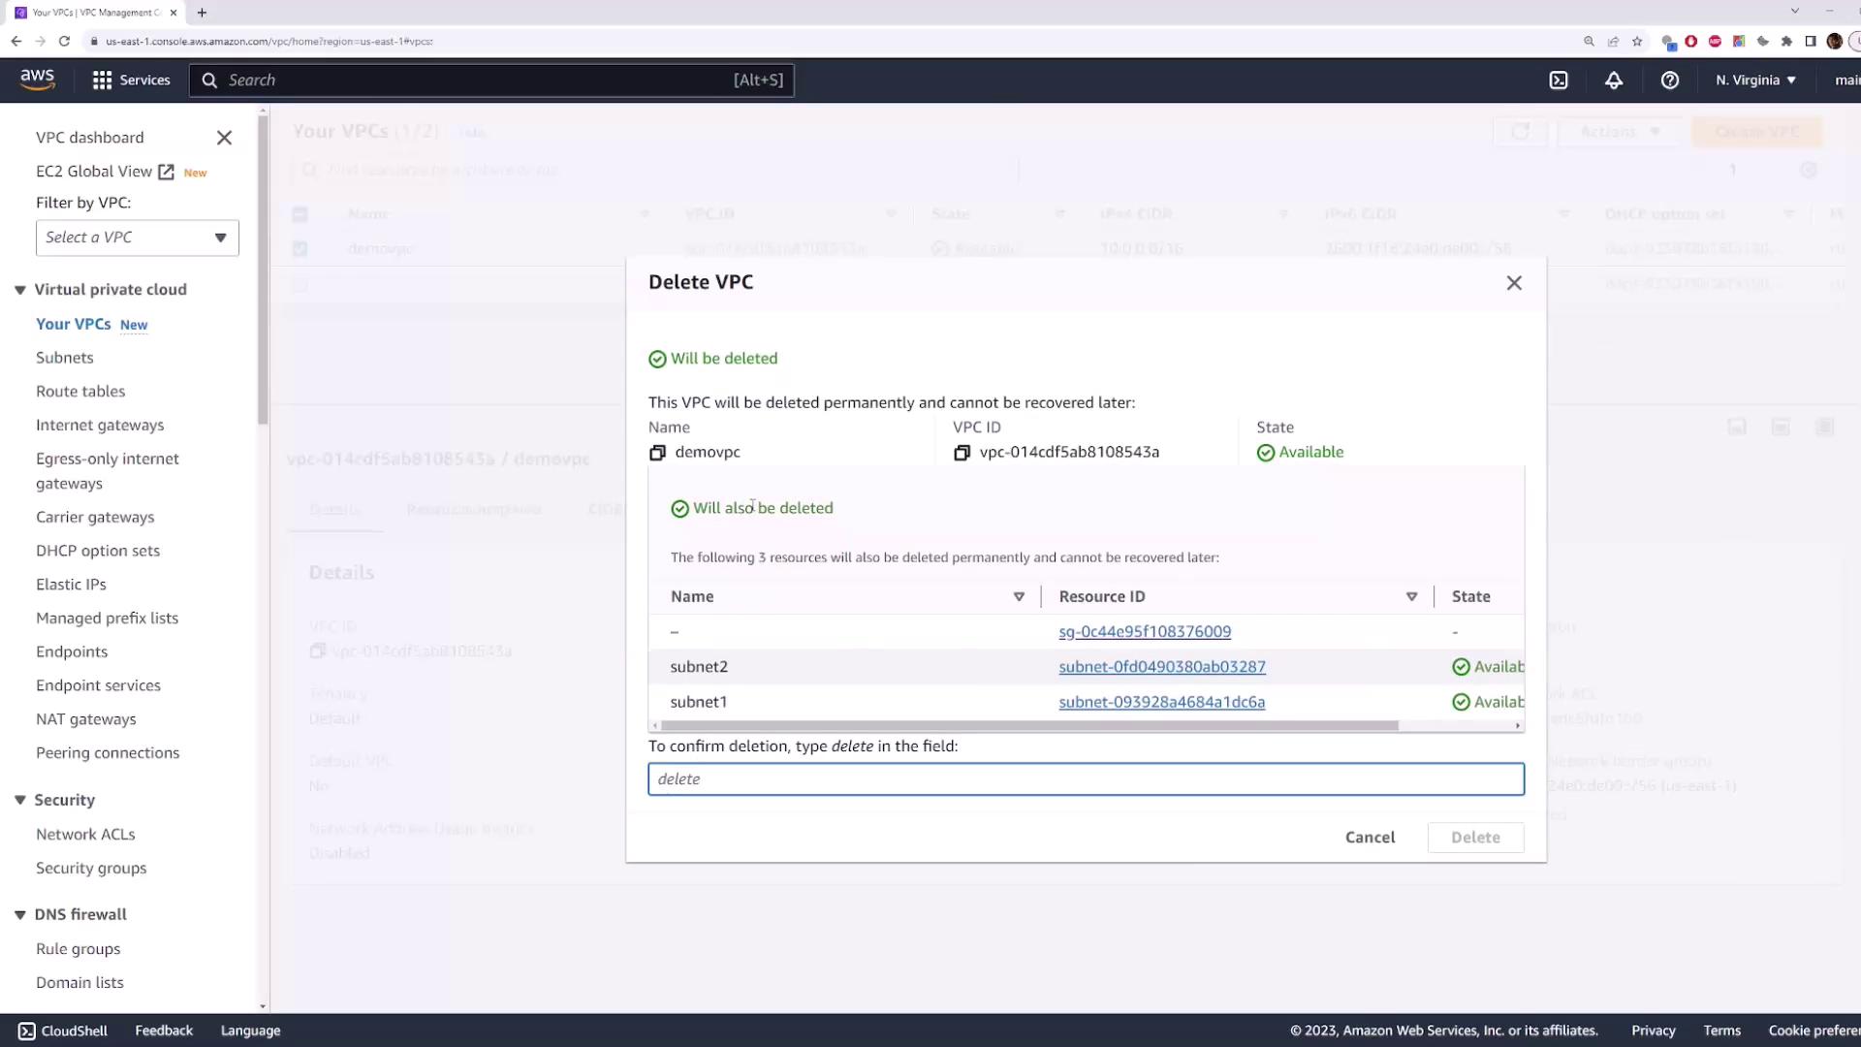Open Subnets in the sidebar

[65, 358]
